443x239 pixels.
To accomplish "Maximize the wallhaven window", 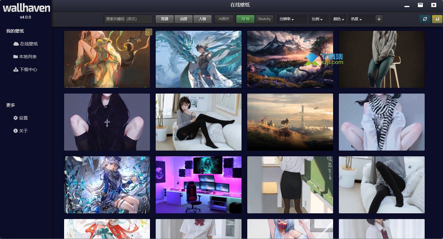I will coord(420,5).
